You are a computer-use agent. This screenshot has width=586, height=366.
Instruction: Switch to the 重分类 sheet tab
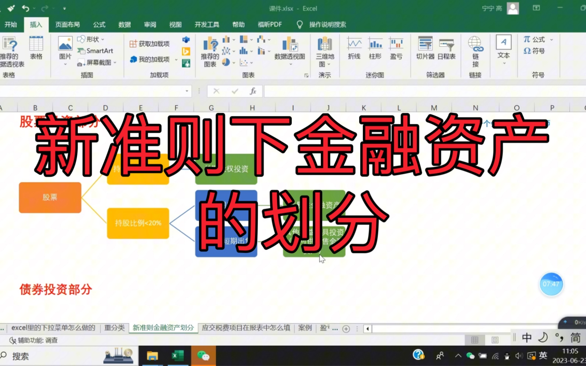(x=115, y=328)
